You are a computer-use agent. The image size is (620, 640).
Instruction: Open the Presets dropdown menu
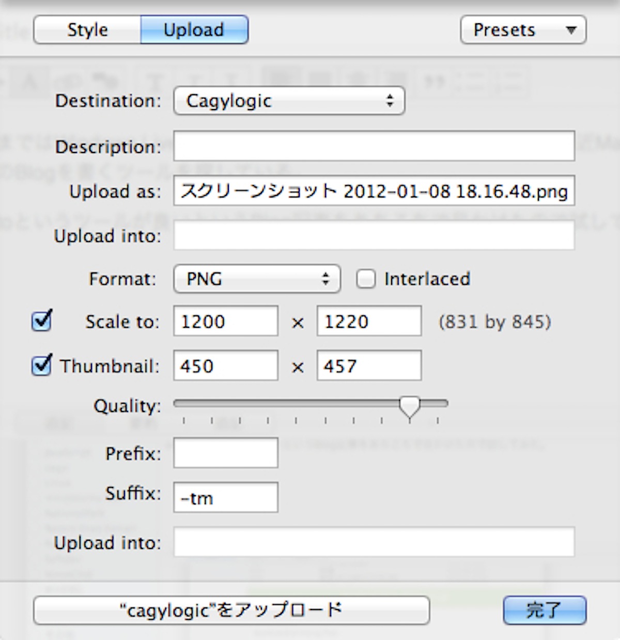point(523,30)
